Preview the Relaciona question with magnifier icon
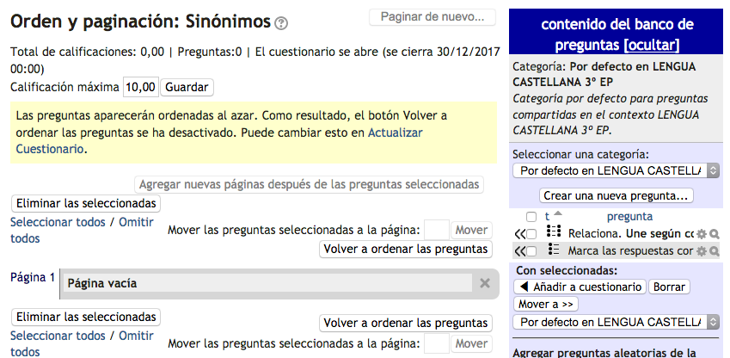This screenshot has width=730, height=358. tap(714, 233)
